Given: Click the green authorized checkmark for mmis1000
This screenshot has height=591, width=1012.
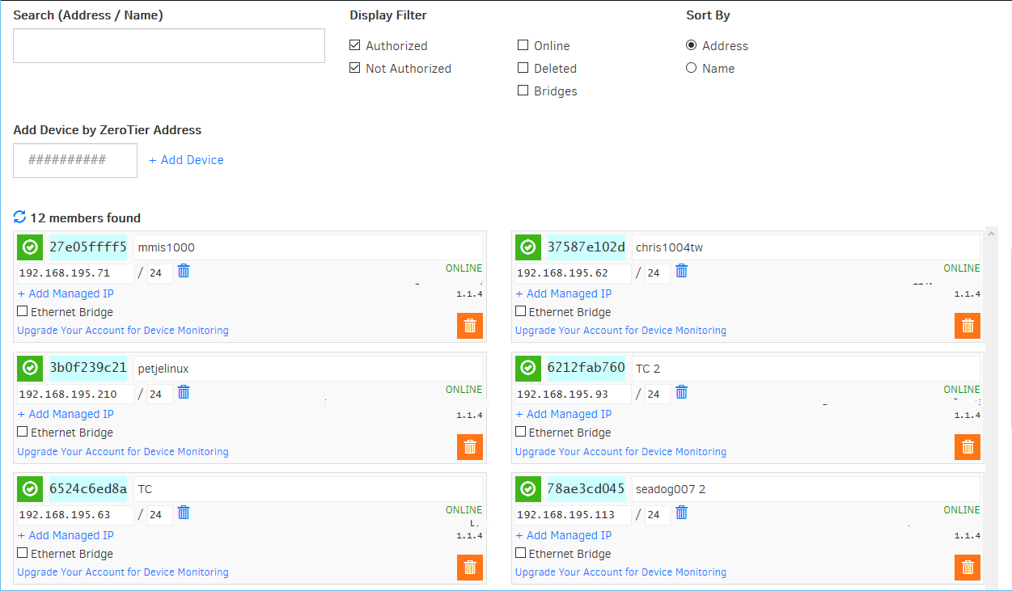Looking at the screenshot, I should point(30,247).
